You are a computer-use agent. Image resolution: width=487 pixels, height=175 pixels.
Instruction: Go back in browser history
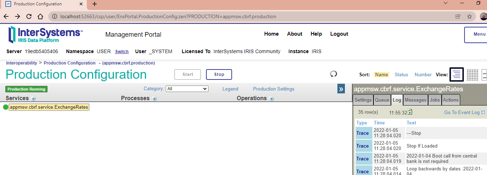tap(6, 16)
